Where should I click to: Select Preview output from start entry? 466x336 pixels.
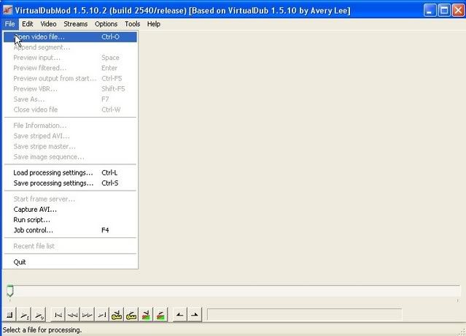(71, 79)
